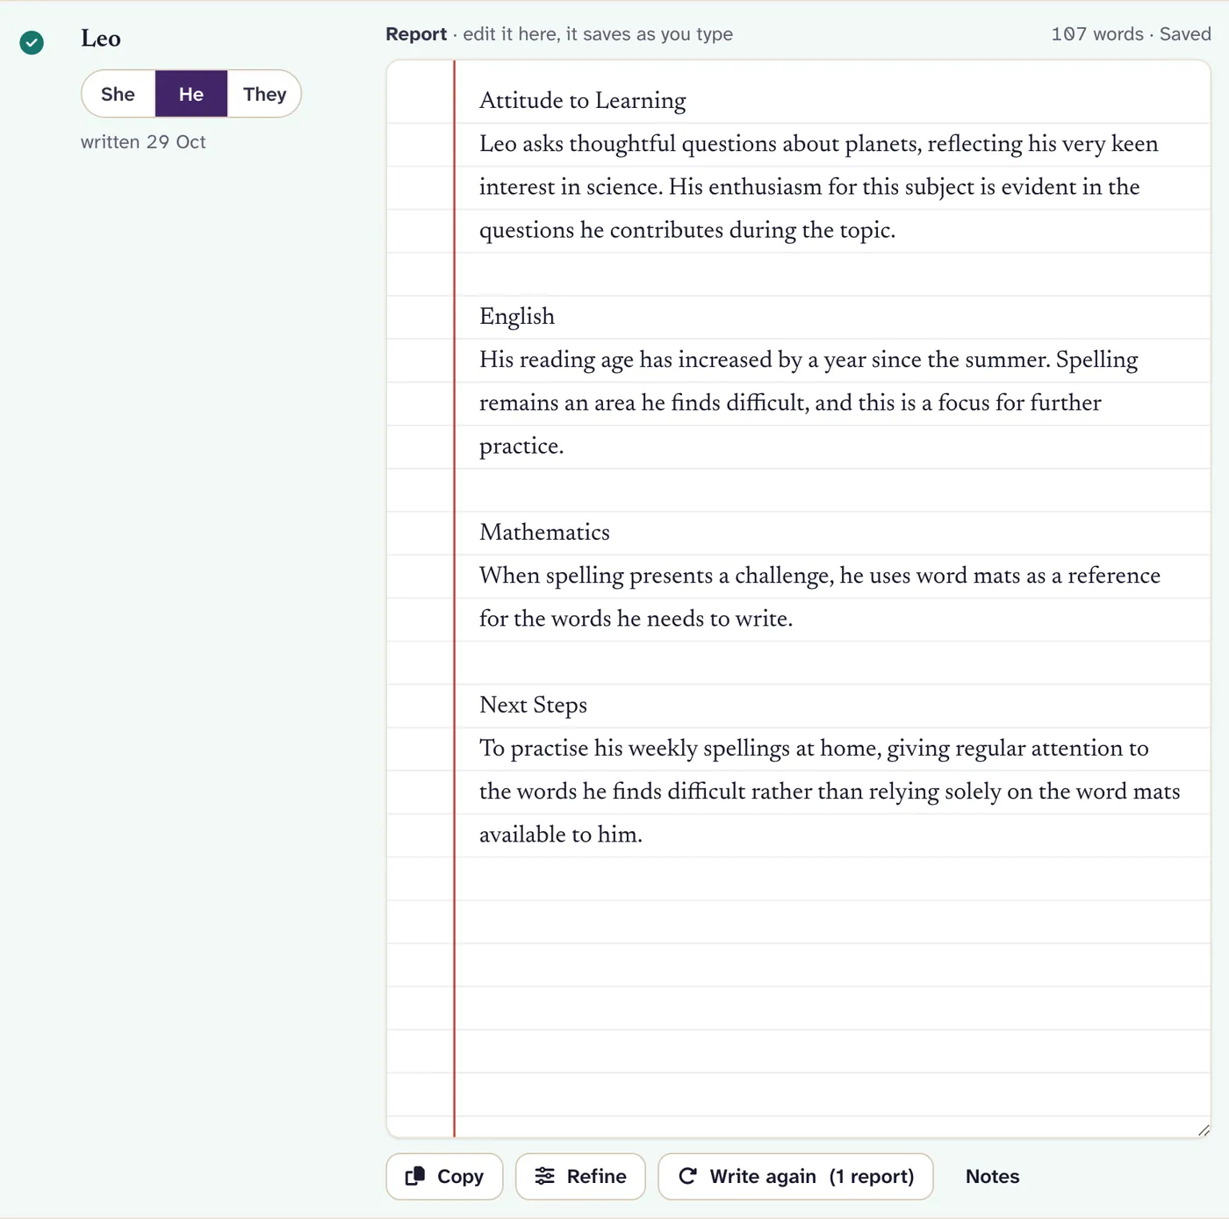1229x1219 pixels.
Task: Click the 'Report' label above the editor
Action: coord(416,34)
